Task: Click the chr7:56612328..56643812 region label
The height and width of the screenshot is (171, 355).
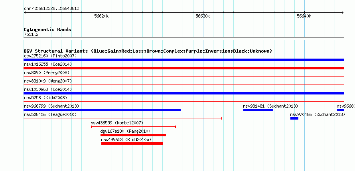Action: (51, 9)
